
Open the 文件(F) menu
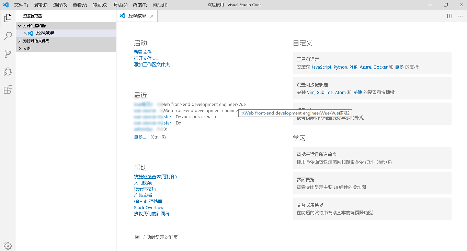pyautogui.click(x=21, y=5)
